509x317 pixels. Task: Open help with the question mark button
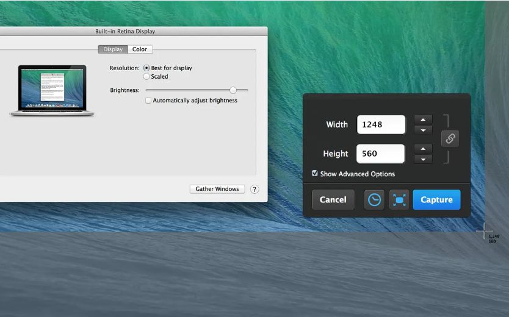[x=254, y=190]
